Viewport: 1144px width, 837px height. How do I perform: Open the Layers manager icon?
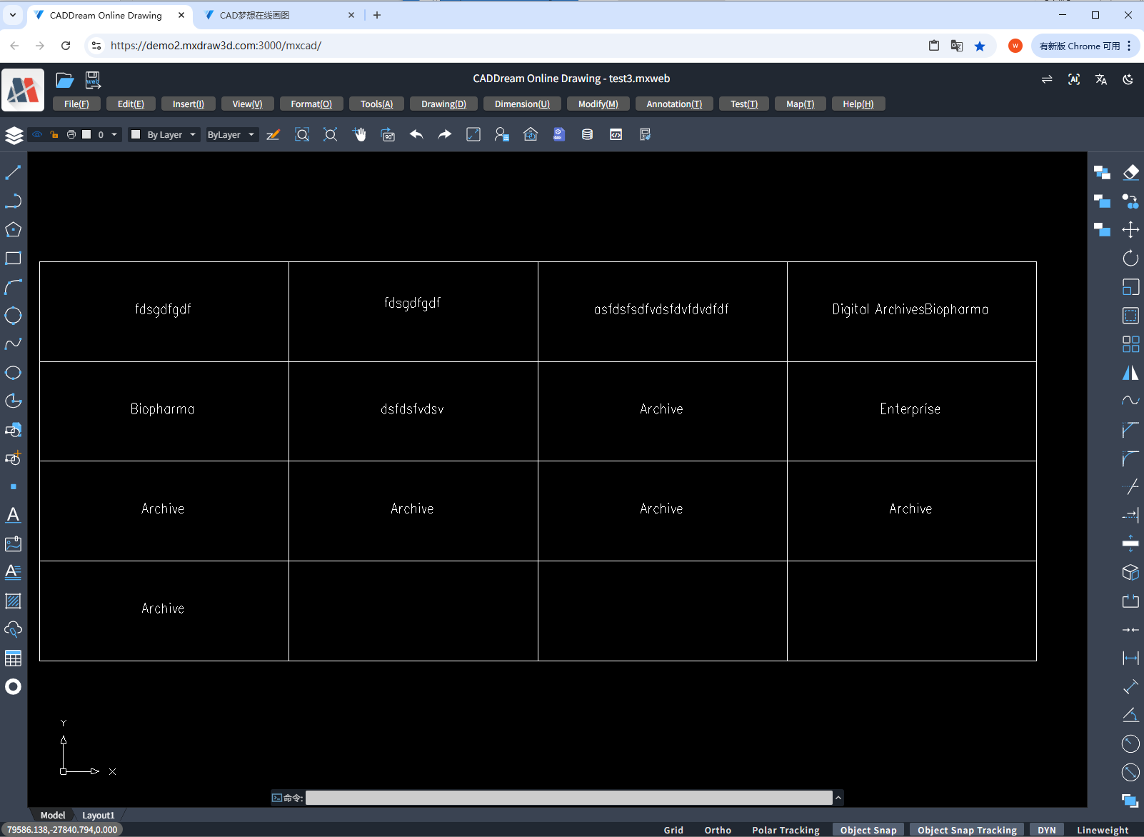click(x=13, y=134)
